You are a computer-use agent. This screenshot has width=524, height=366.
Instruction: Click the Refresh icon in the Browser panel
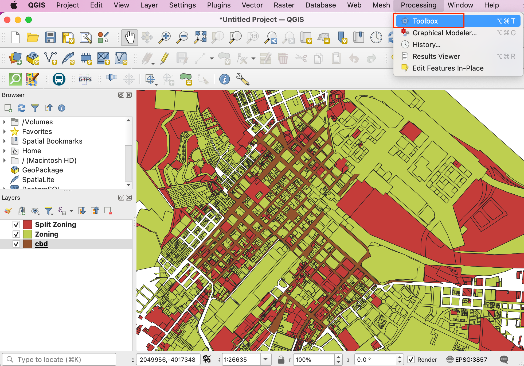pyautogui.click(x=21, y=108)
